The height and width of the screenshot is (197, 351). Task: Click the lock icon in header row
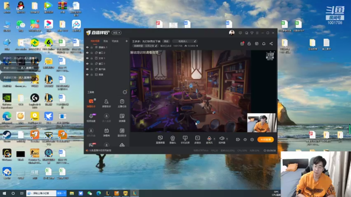(249, 43)
